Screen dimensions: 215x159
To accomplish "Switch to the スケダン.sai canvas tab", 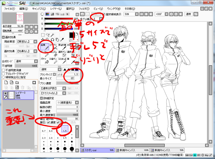I will point(97,150).
